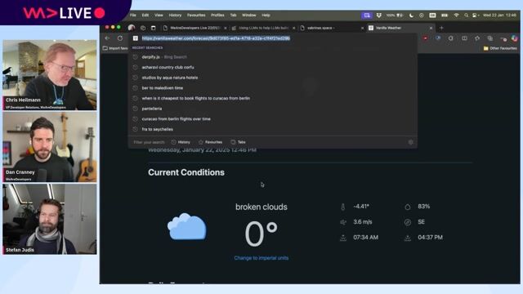
Task: Click the site info icon in address bar
Action: pyautogui.click(x=136, y=38)
